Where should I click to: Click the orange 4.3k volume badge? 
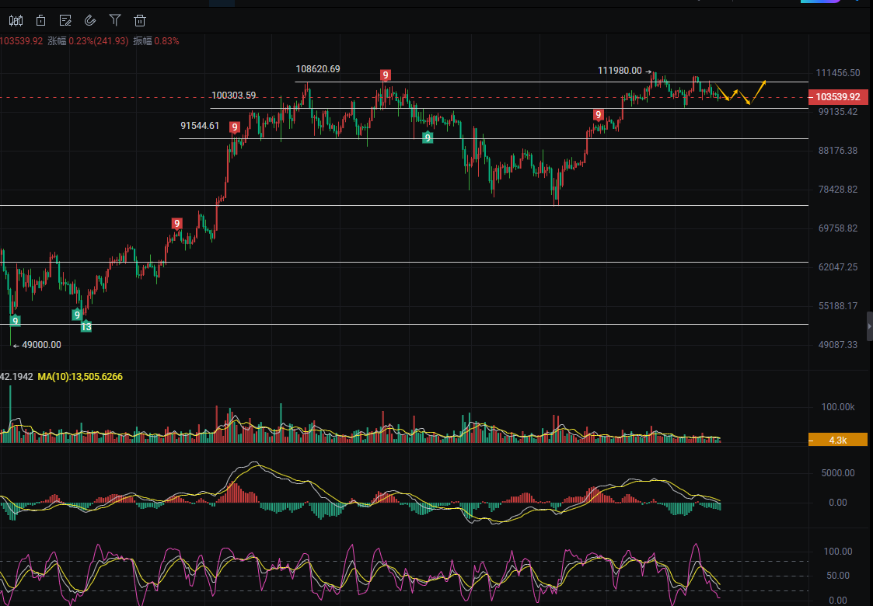(838, 440)
